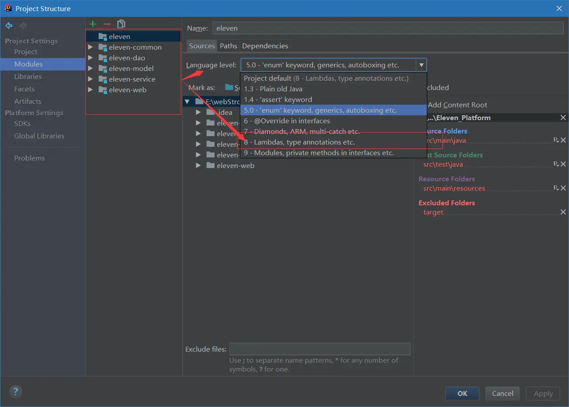Screen dimensions: 569x407
Task: Select target excluded folder entry
Action: tap(433, 212)
